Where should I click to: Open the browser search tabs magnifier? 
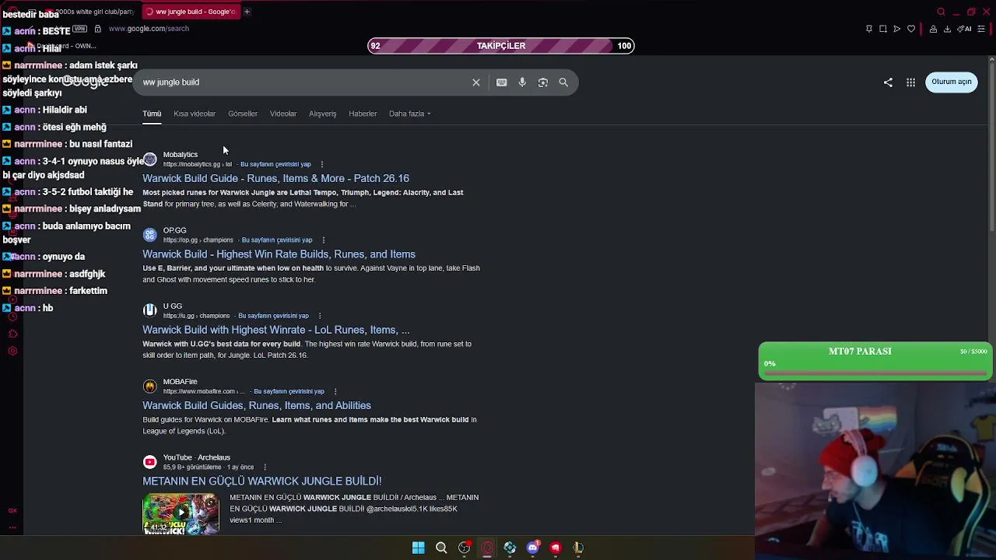[941, 12]
